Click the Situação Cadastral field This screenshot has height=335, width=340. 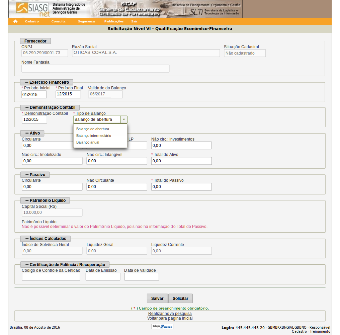coord(245,53)
